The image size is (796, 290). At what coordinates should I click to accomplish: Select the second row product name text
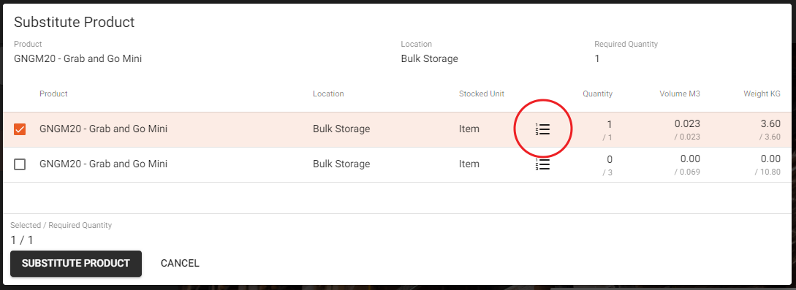point(104,164)
